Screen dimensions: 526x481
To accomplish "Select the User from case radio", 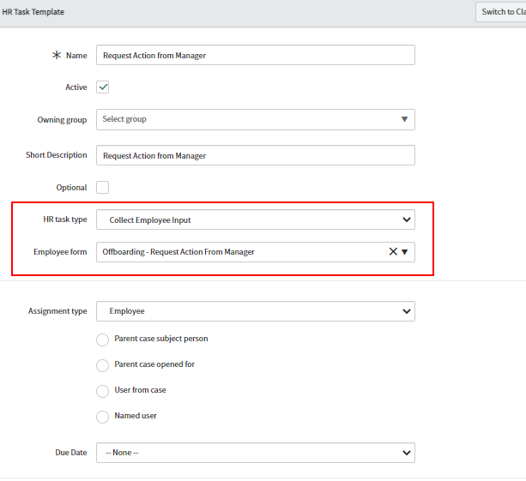I will click(x=103, y=391).
